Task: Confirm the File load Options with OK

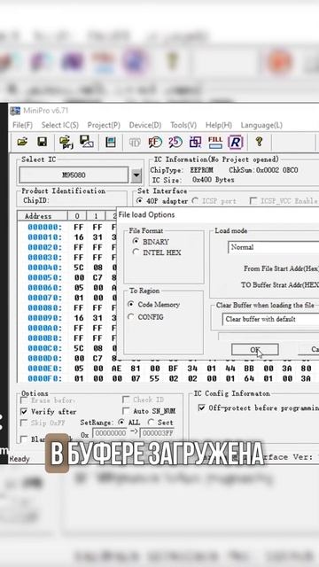Action: pyautogui.click(x=255, y=350)
